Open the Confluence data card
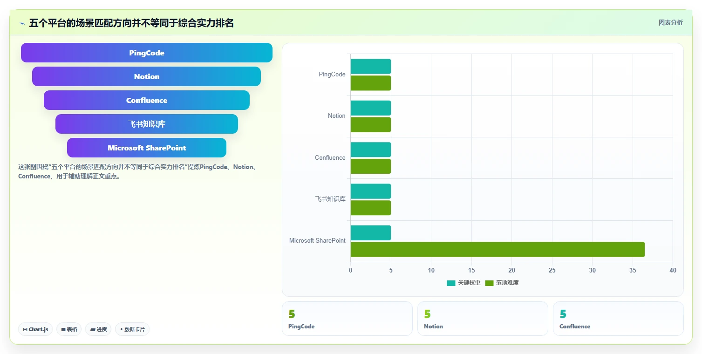Viewport: 702px width, 354px height. [x=618, y=319]
